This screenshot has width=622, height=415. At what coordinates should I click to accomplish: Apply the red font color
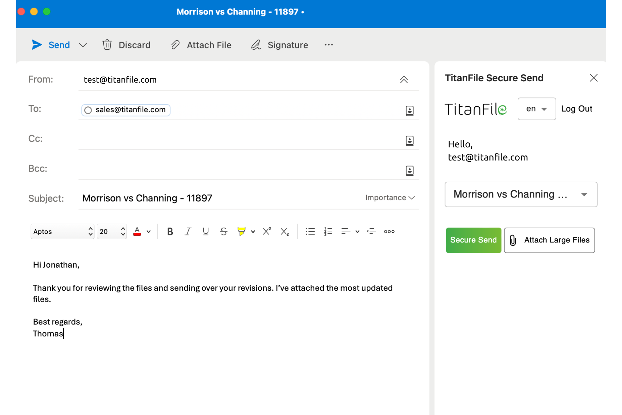(137, 231)
